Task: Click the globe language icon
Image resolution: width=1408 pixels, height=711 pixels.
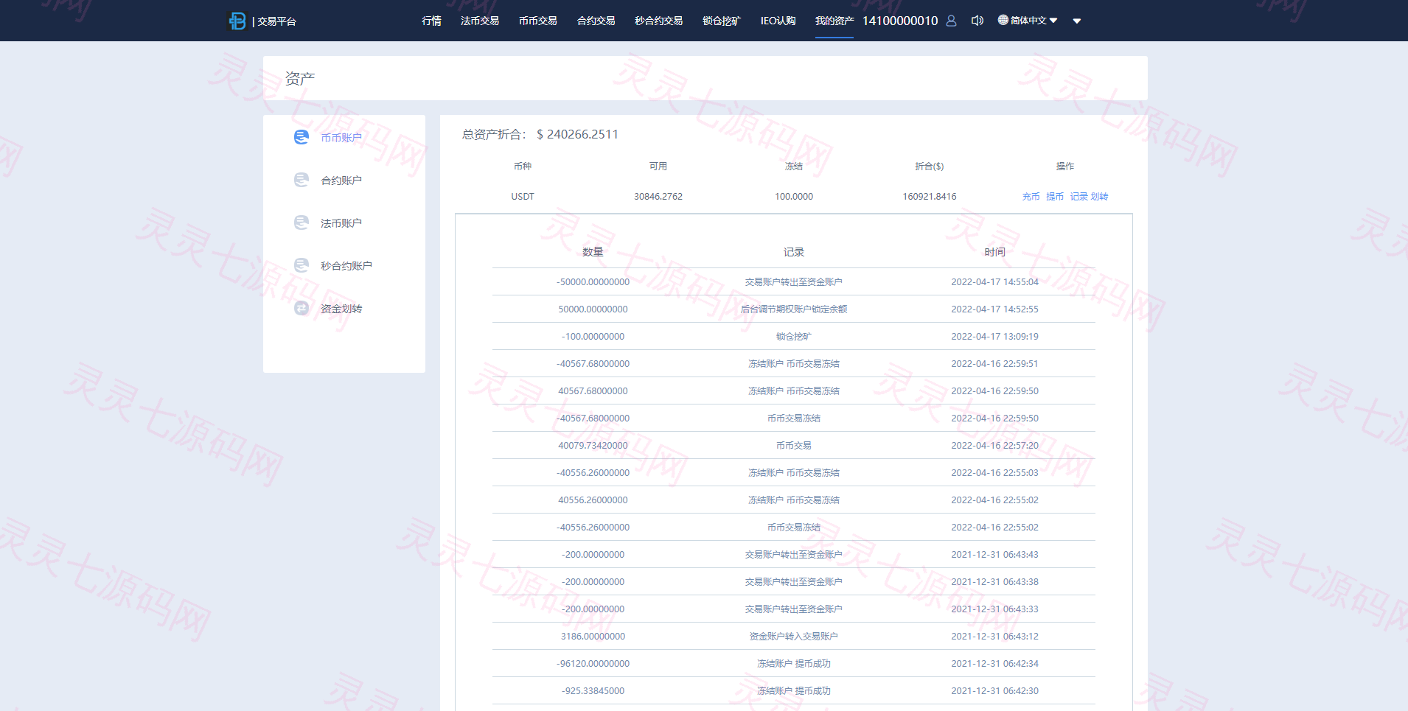Action: coord(1003,20)
